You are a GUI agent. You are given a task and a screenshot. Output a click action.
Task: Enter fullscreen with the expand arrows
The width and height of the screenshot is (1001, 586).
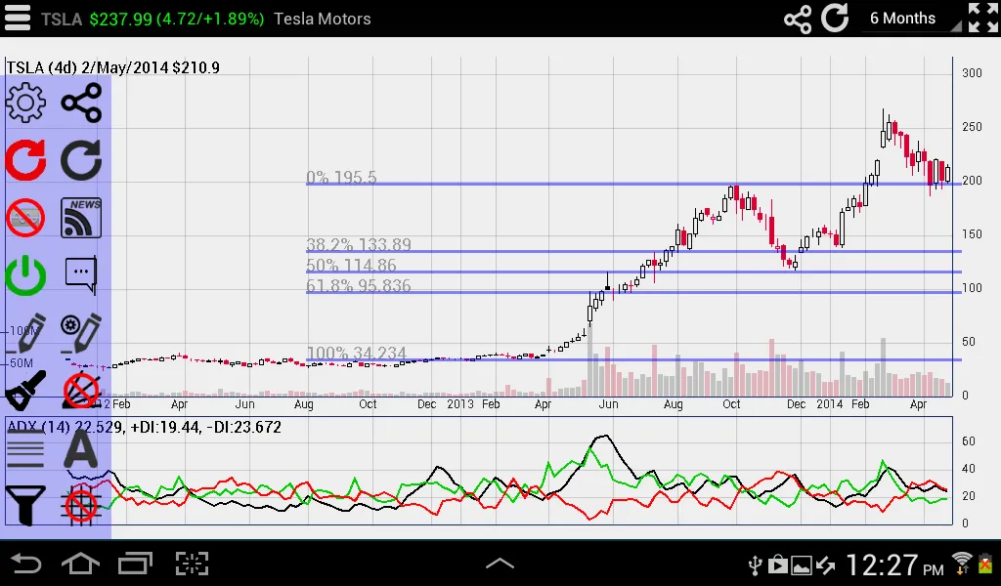pyautogui.click(x=983, y=18)
